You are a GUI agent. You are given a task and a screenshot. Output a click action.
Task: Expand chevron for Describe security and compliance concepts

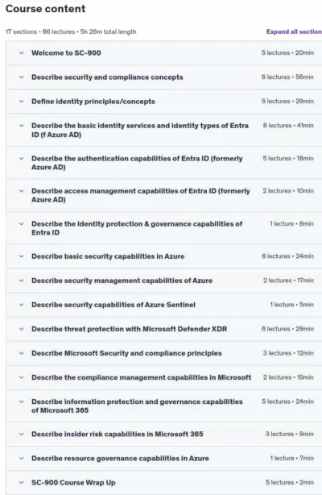[x=22, y=77]
